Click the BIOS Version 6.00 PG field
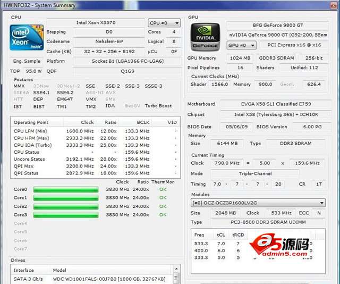 (x=312, y=127)
